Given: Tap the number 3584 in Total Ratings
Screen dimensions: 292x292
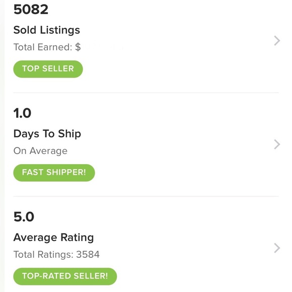Looking at the screenshot, I should click(88, 254).
